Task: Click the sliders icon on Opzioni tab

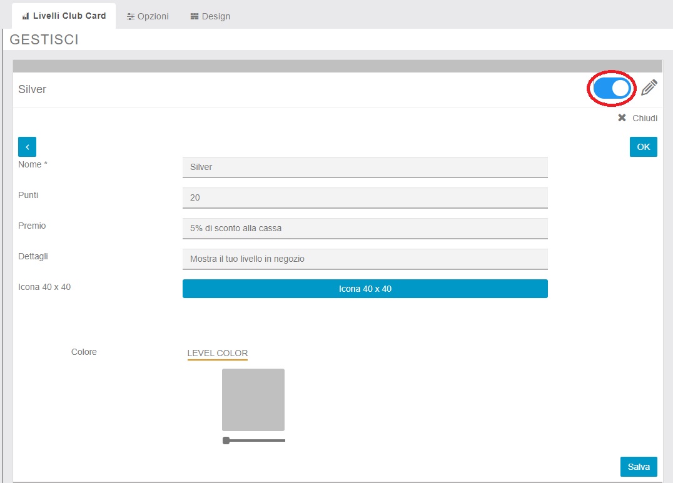Action: tap(131, 16)
